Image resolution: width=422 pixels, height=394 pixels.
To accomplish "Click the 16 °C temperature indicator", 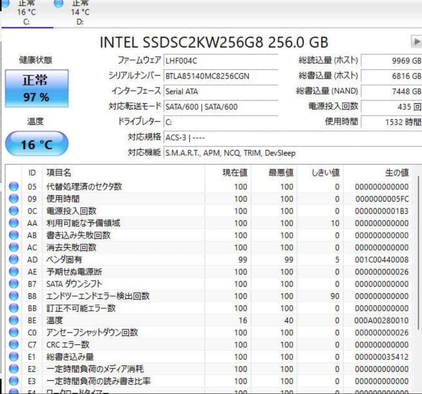I will click(x=37, y=144).
